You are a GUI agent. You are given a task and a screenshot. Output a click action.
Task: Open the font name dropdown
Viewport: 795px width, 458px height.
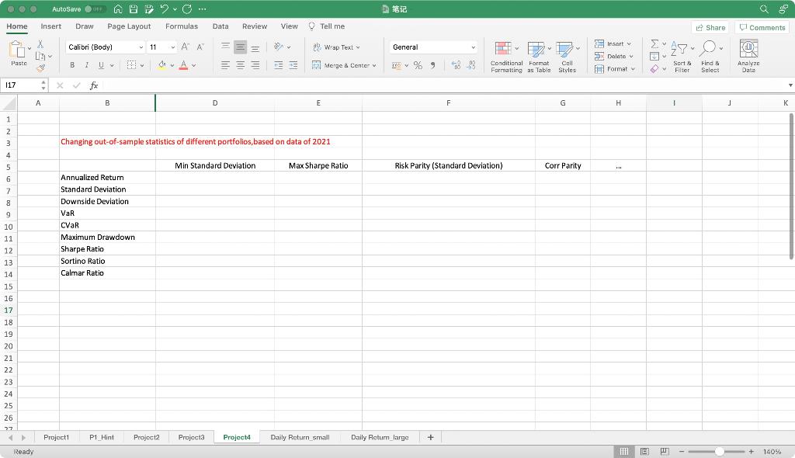(x=141, y=47)
